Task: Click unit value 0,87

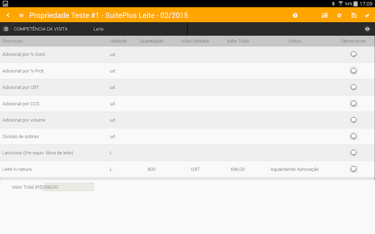Action: [x=195, y=169]
